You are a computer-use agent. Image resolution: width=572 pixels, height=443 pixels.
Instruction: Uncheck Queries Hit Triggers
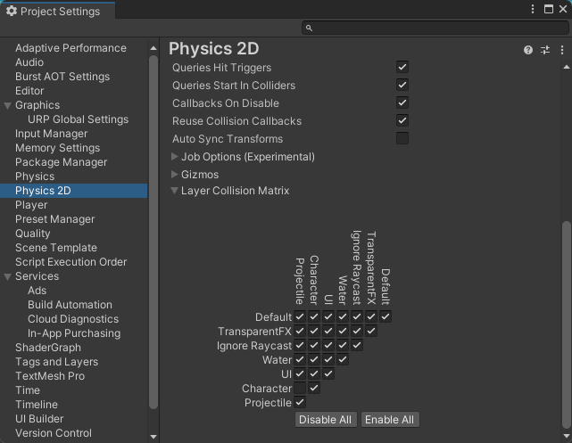click(402, 67)
